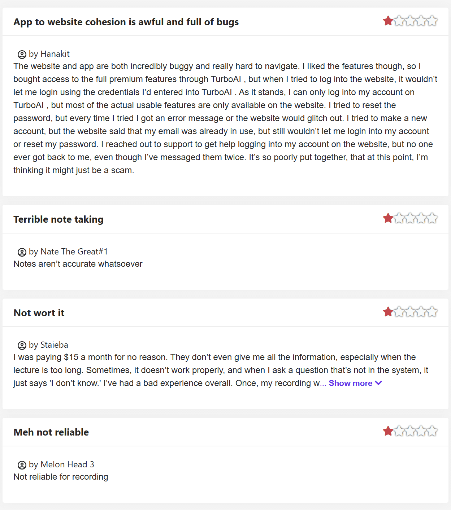Click the profile icon next to Nate The Great#1
Image resolution: width=451 pixels, height=510 pixels.
pyautogui.click(x=22, y=252)
